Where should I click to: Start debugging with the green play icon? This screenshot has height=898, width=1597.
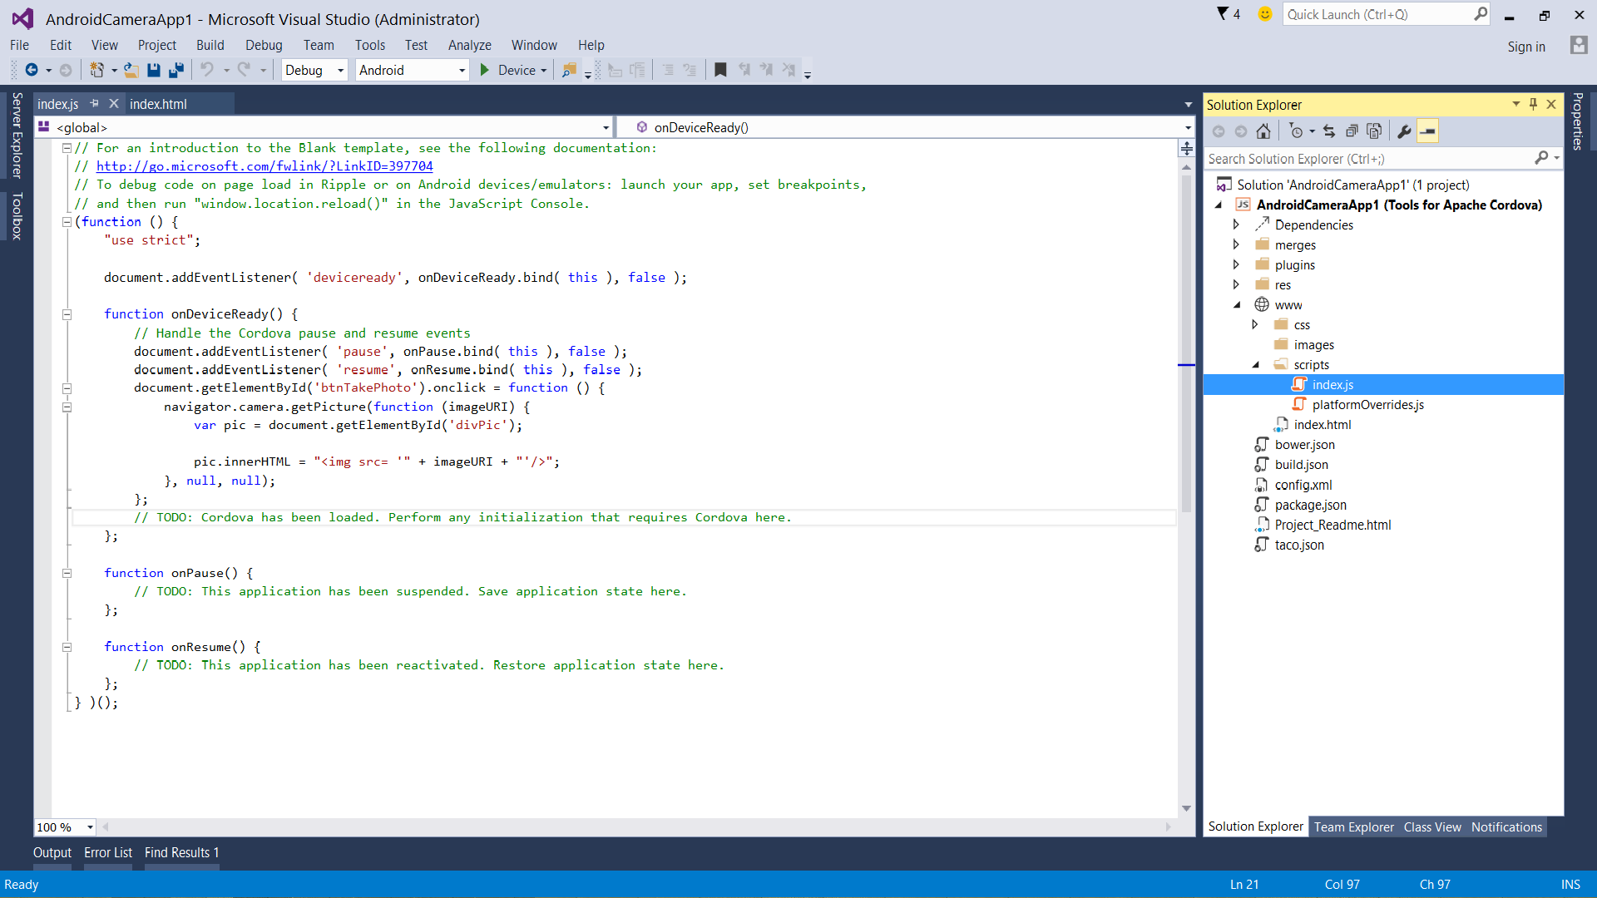485,70
